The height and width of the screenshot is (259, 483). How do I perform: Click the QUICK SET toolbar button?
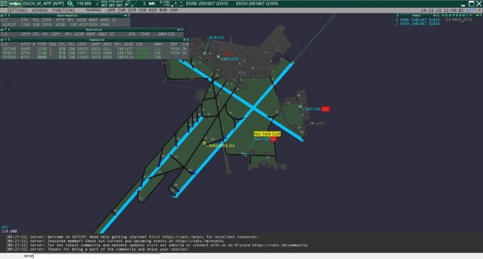click(119, 4)
